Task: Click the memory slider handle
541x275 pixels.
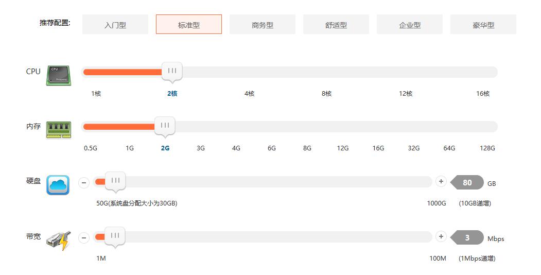Action: click(165, 126)
